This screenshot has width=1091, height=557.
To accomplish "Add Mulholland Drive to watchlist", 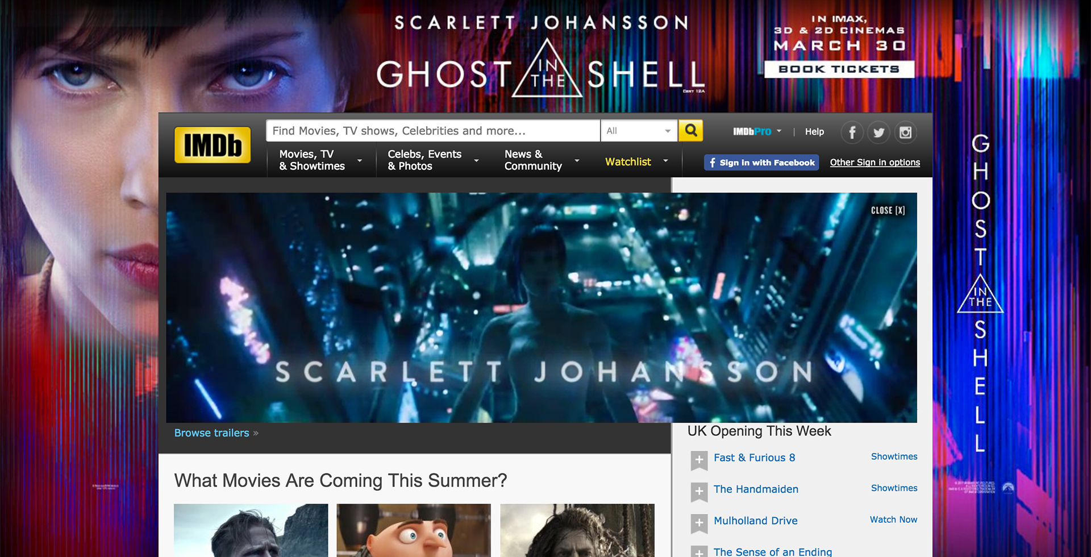I will (x=699, y=523).
